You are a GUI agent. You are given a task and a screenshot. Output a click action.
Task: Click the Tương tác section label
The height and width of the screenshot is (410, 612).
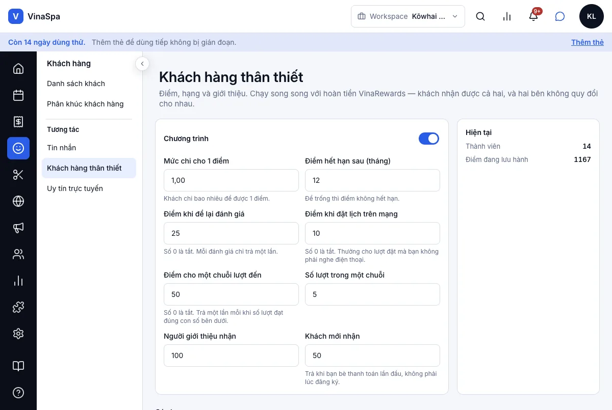tap(63, 129)
